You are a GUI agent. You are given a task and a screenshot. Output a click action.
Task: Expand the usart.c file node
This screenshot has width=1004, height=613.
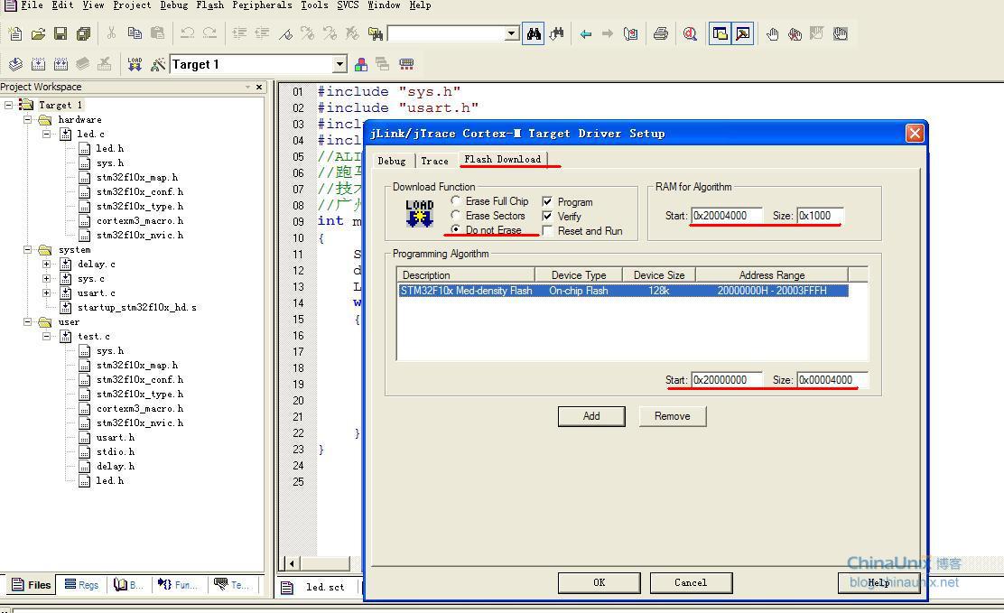[x=47, y=293]
